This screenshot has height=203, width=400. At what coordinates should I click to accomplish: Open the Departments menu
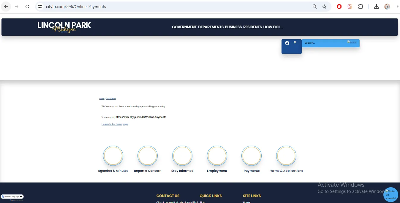pos(211,27)
